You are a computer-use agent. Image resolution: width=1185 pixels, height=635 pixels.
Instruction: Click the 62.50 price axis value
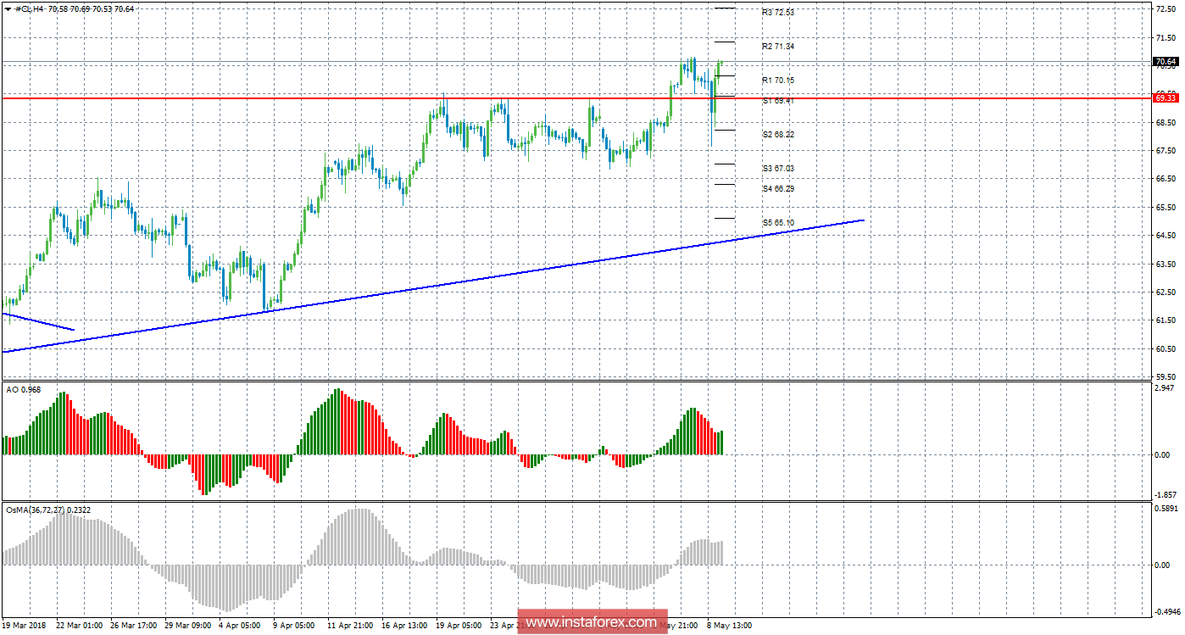1166,292
